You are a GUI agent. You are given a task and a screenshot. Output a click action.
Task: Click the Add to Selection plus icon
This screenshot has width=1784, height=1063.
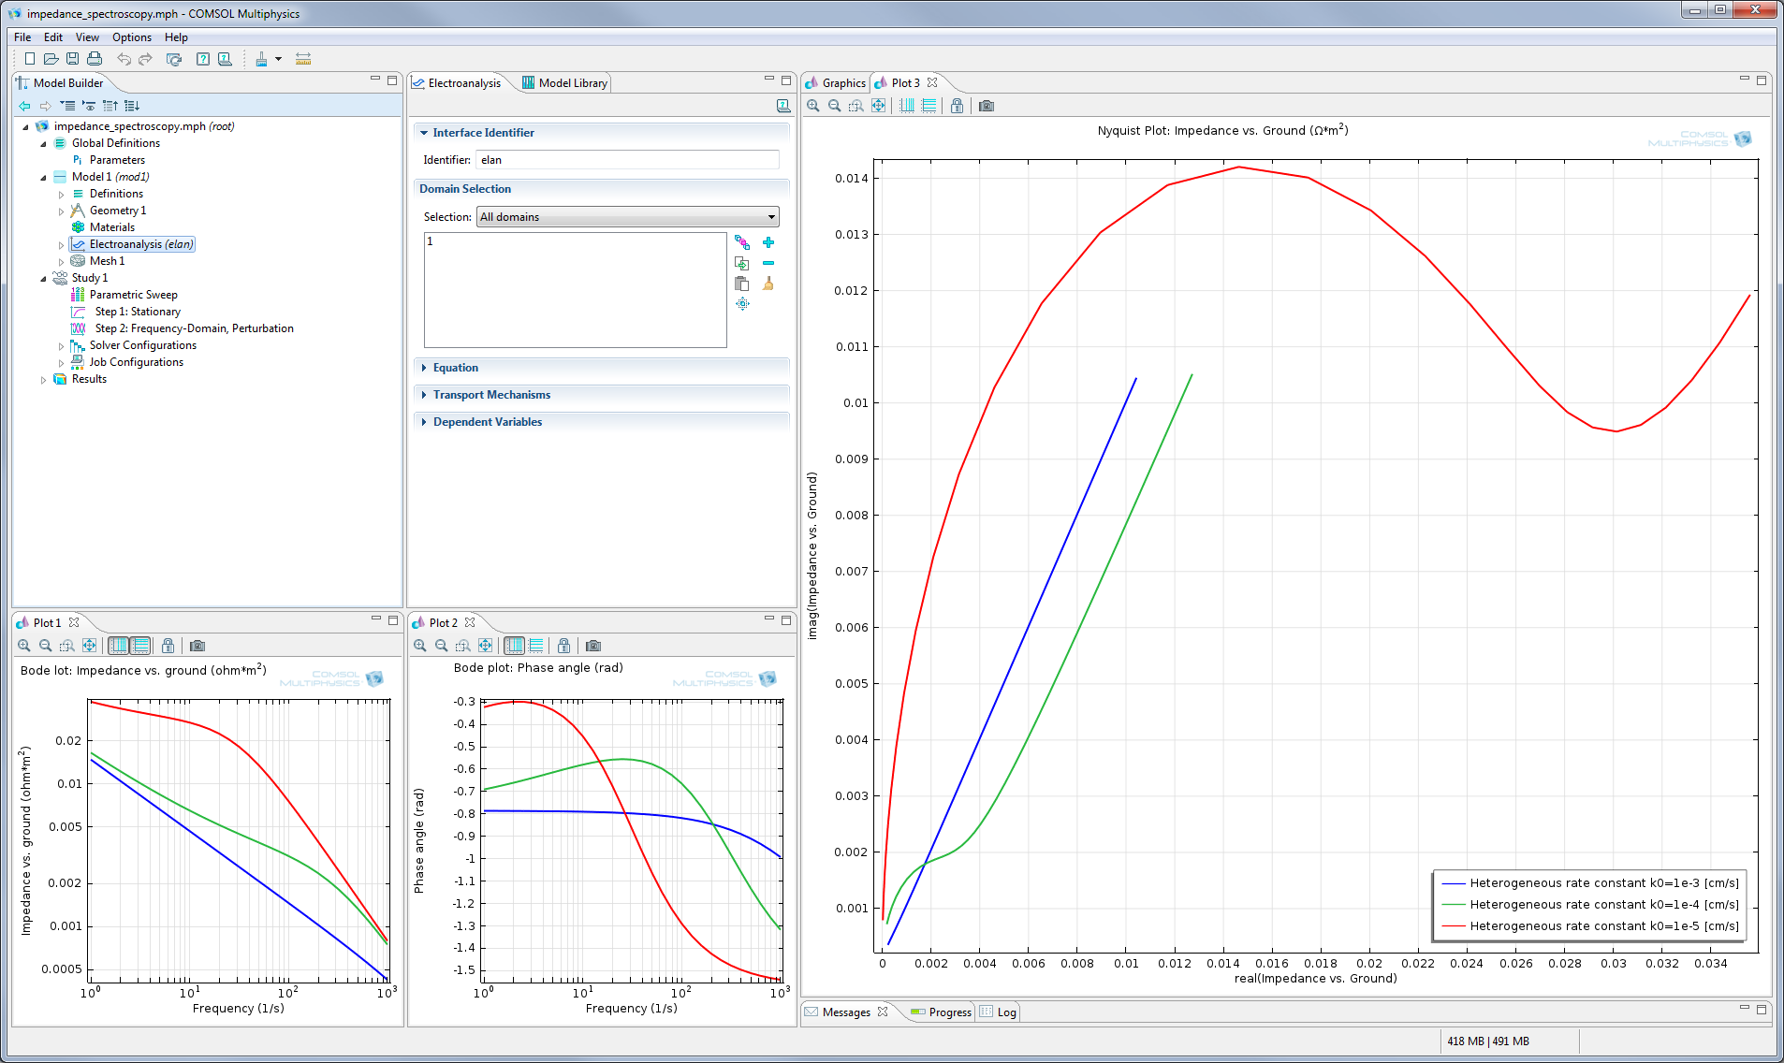(x=768, y=242)
